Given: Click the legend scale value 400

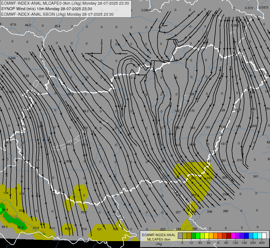Looking at the screenshot, I should click(262, 243).
